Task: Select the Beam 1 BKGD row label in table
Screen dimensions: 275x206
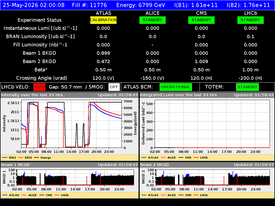Action: [39, 53]
